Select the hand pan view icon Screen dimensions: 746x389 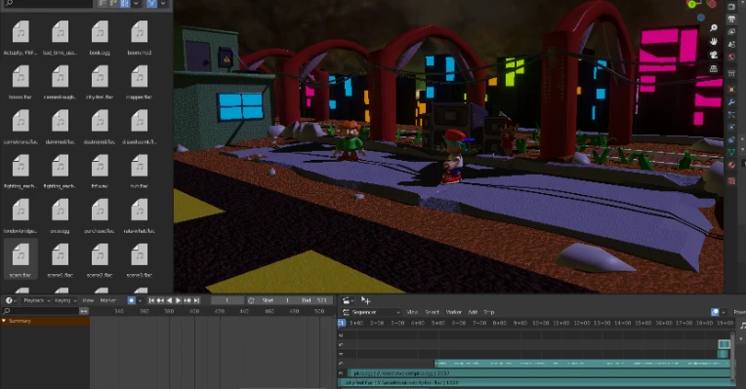tap(713, 41)
